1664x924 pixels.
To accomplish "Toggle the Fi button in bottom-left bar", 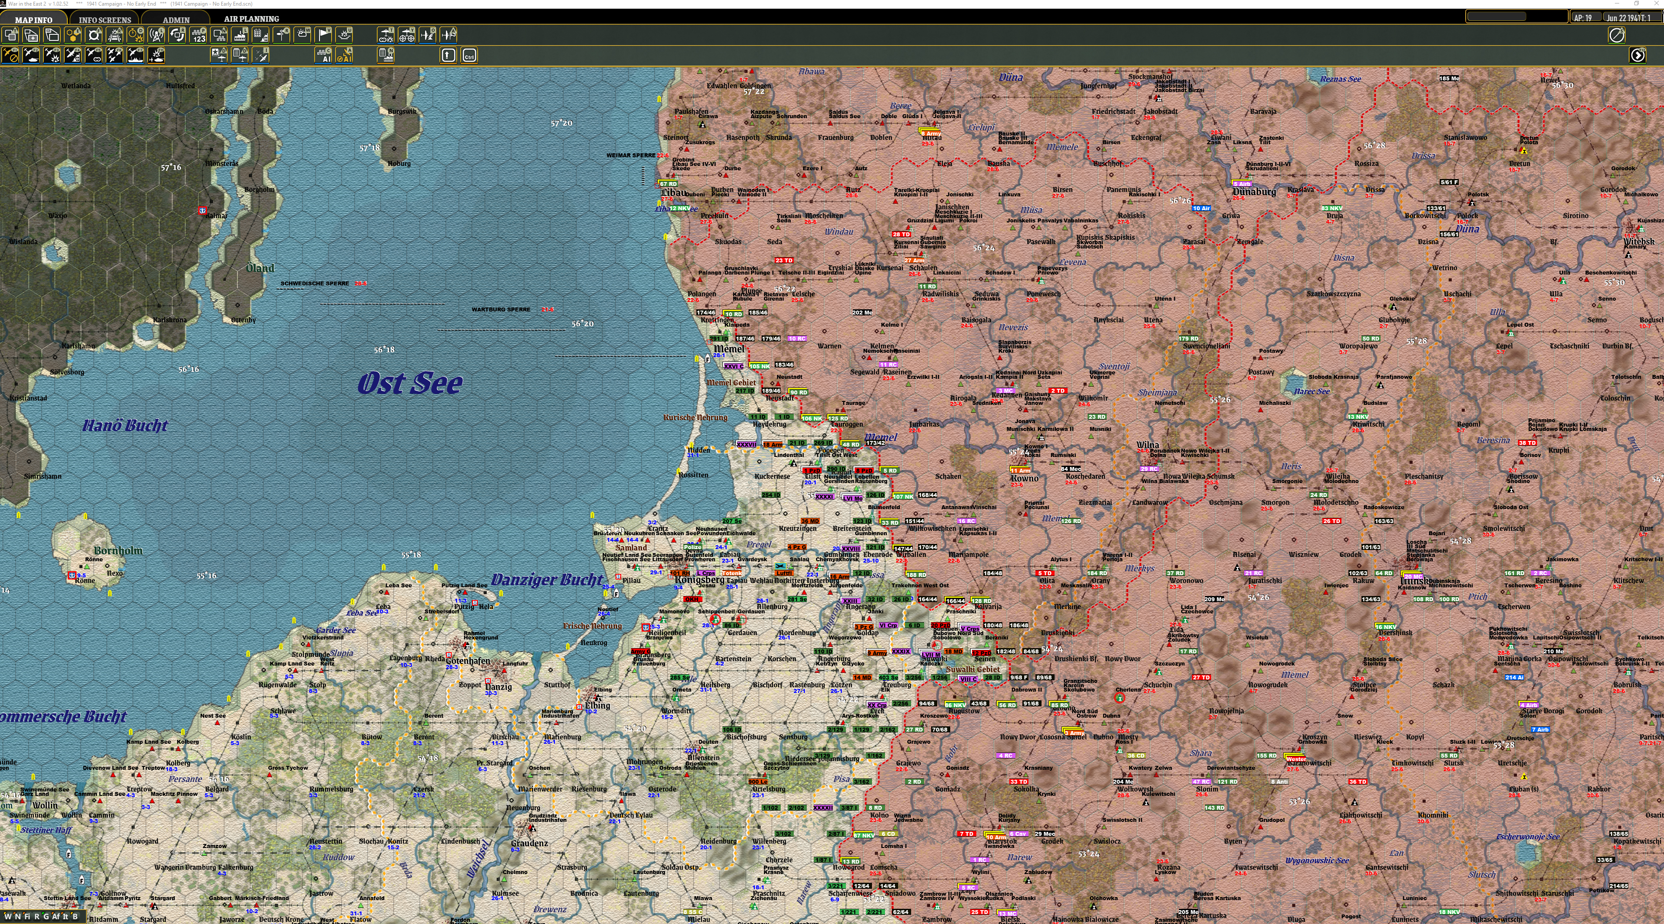I will 27,916.
